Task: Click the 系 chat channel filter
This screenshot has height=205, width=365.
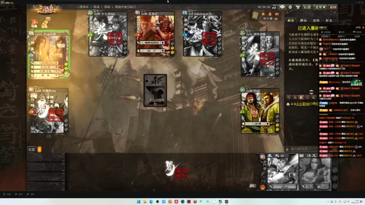Action: pyautogui.click(x=295, y=97)
